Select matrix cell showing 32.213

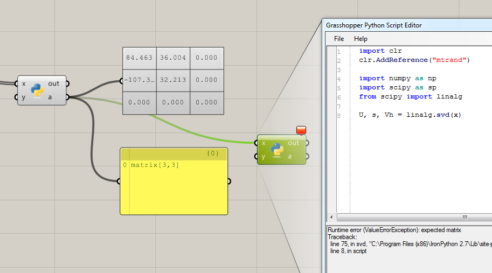pos(173,81)
